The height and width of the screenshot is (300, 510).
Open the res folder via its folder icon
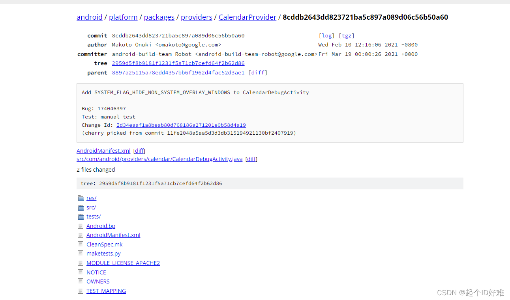coord(81,198)
